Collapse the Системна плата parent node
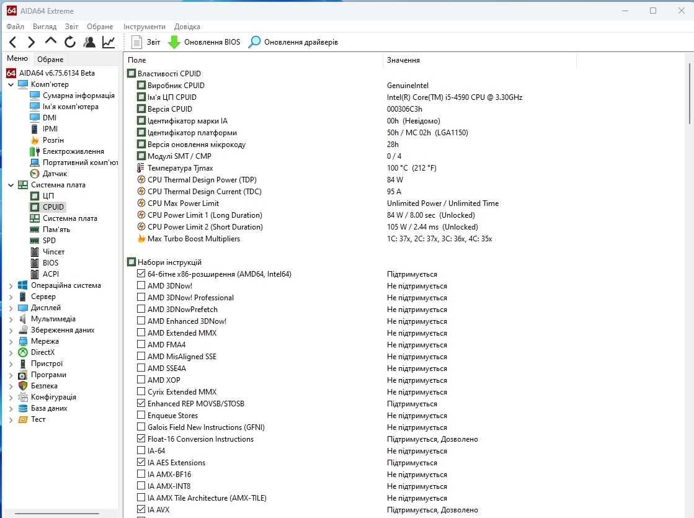 [11, 185]
